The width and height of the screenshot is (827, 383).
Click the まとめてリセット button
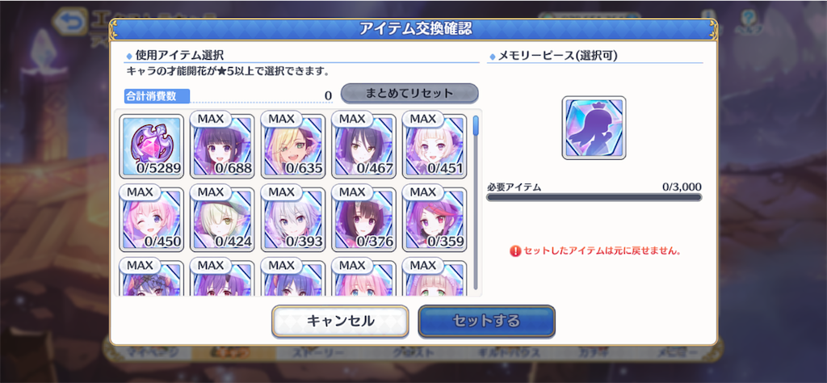(x=409, y=94)
